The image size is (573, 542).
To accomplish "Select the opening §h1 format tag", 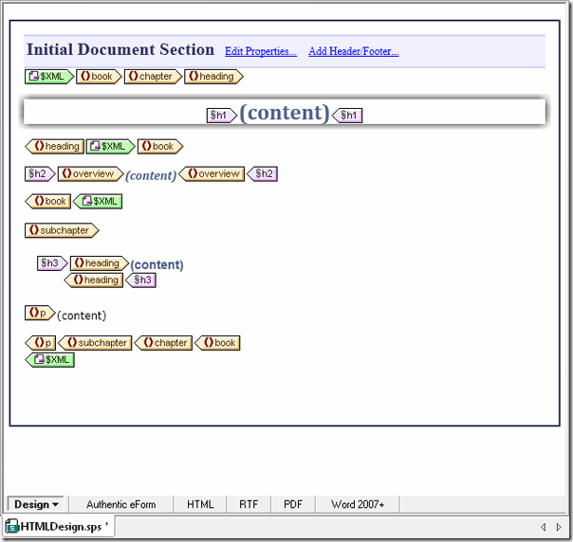I will click(x=222, y=116).
